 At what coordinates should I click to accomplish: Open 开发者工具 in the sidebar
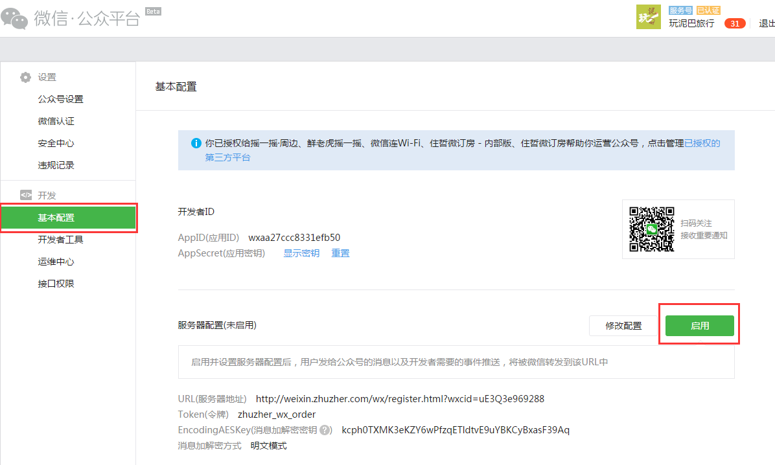60,240
